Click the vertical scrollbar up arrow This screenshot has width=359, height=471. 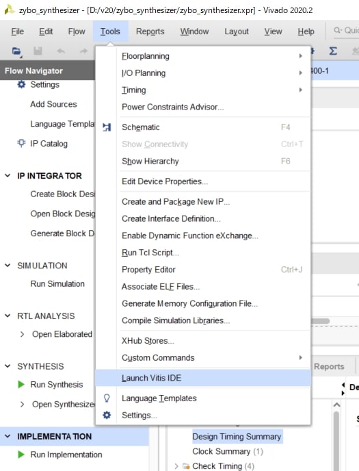click(336, 405)
